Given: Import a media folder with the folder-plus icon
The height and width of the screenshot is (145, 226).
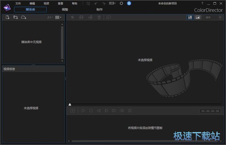Looking at the screenshot, I should point(16,17).
